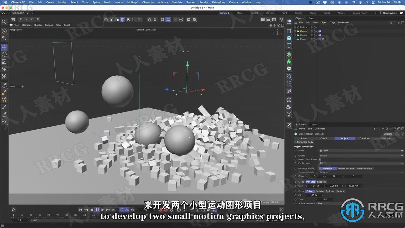
Task: Click the Count field showing 14
Action: (334, 176)
